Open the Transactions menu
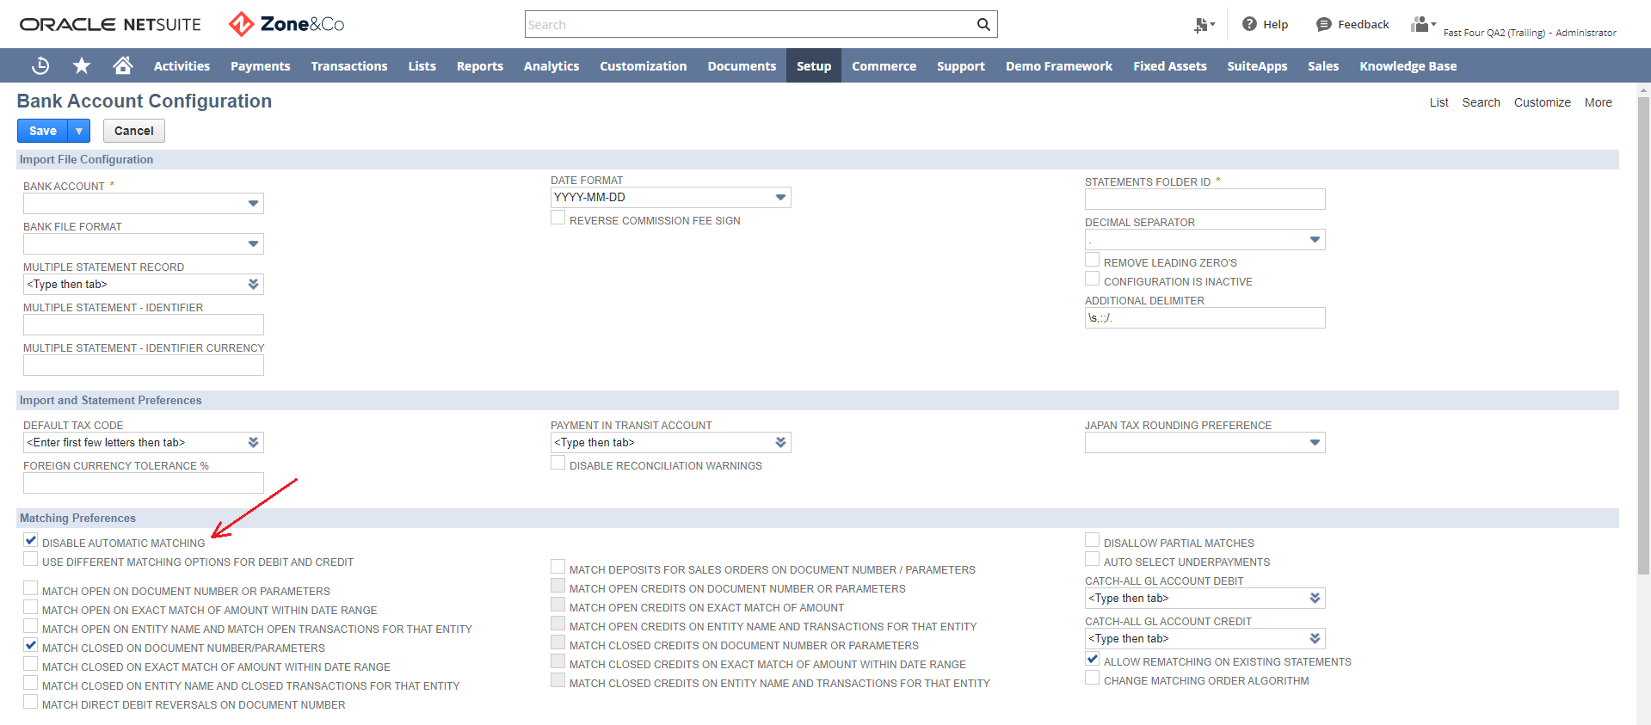Viewport: 1651px width, 725px height. click(x=349, y=66)
